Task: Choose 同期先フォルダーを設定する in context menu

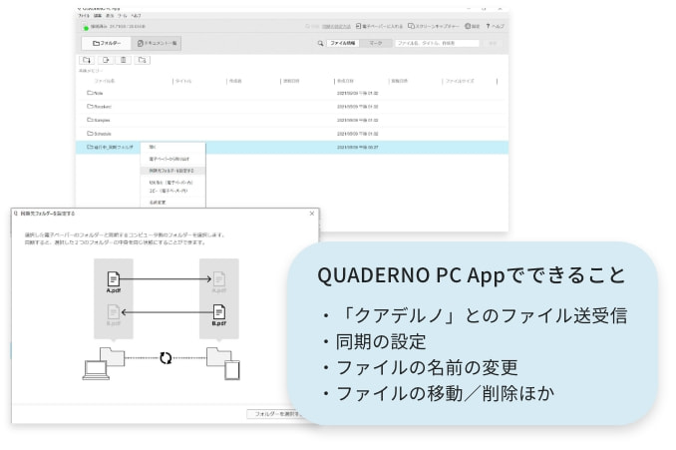Action: click(x=171, y=171)
